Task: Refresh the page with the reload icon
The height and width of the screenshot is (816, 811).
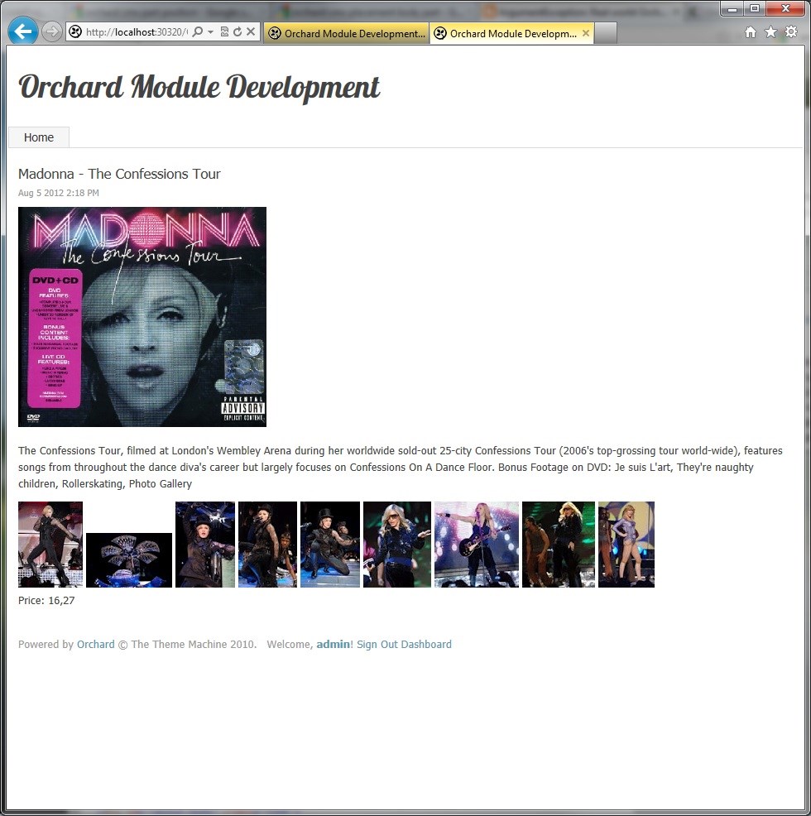Action: pos(237,32)
